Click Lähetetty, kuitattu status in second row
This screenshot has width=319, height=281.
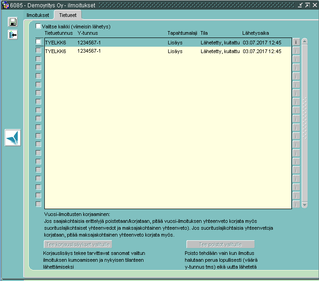coord(220,51)
